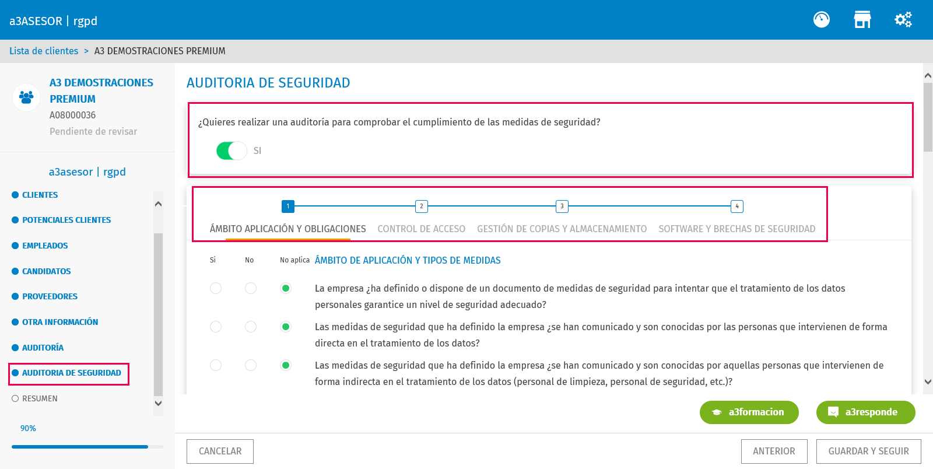
Task: Open GESTIÓN DE COPIAS Y ALMACENAMIENTO tab
Action: (562, 229)
